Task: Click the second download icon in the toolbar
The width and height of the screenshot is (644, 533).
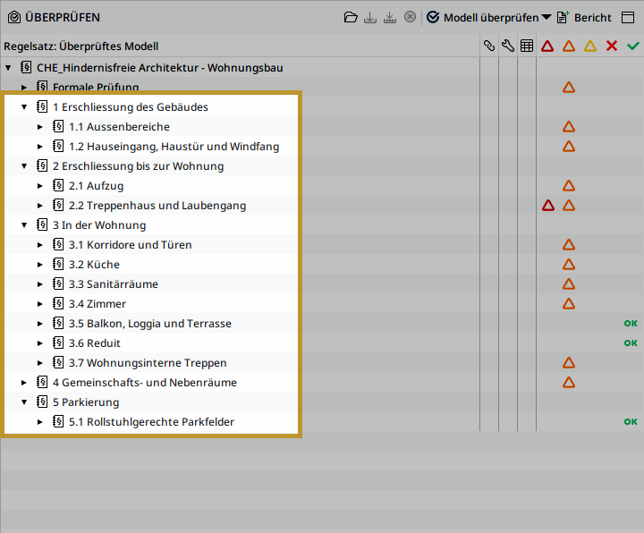Action: tap(390, 17)
